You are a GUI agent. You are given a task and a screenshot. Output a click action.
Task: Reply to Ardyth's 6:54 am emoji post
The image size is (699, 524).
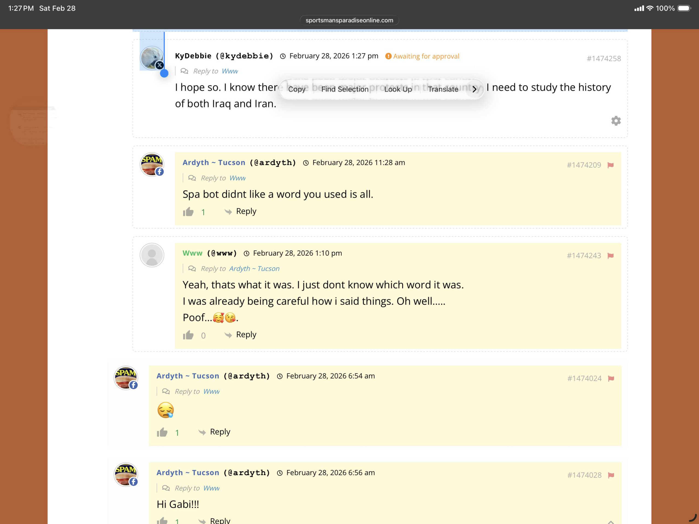(x=214, y=432)
